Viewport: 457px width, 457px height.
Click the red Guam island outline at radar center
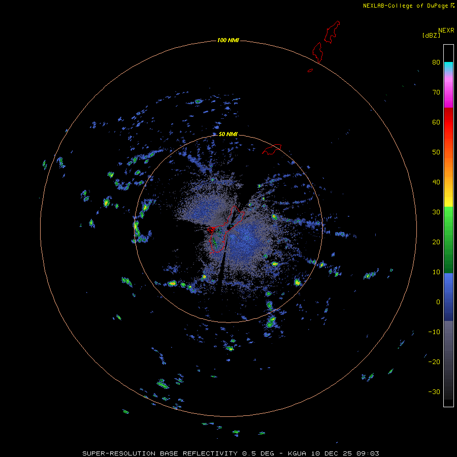click(x=227, y=229)
